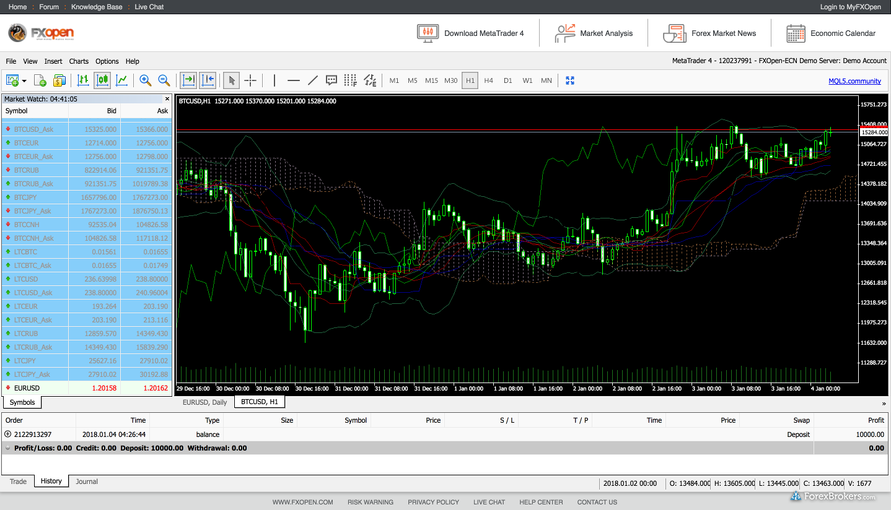The image size is (891, 510).
Task: Open the Options menu
Action: pyautogui.click(x=107, y=61)
